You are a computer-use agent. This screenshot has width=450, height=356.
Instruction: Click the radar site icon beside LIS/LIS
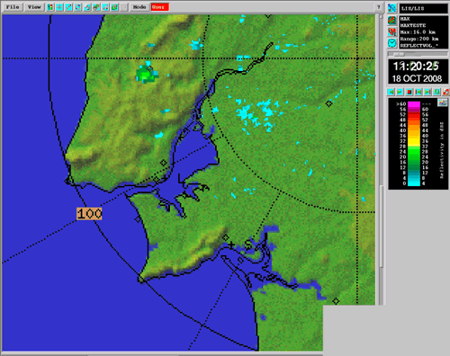coord(392,8)
